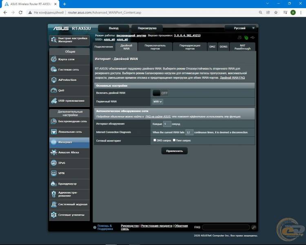Click the Firewall flame icon
This screenshot has height=245, width=306.
point(54,183)
